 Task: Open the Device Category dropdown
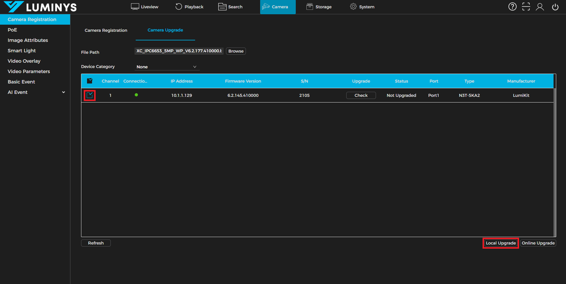(167, 67)
